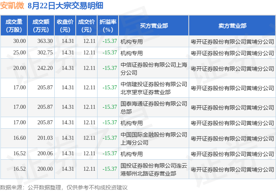
Task: Select trade price 12.11 in 200.00 row
Action: [x=89, y=169]
